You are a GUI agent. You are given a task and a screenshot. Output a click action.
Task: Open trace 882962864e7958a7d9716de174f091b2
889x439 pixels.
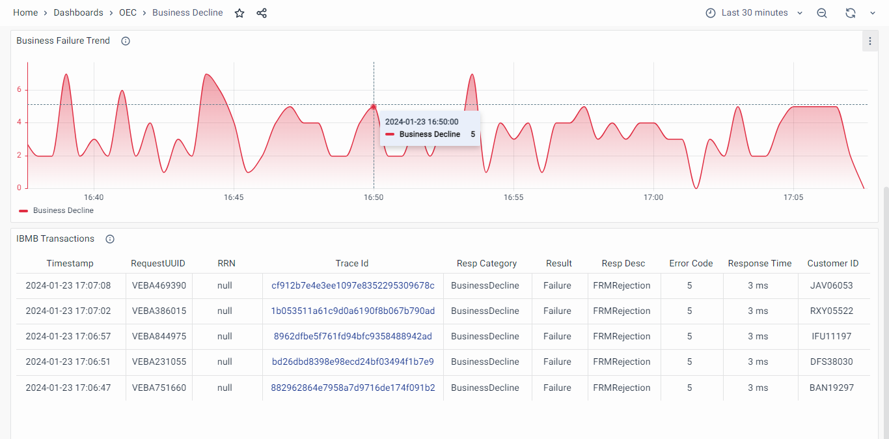click(353, 388)
